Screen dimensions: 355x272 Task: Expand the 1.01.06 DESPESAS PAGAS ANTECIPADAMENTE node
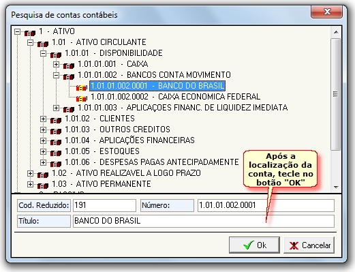(43, 162)
